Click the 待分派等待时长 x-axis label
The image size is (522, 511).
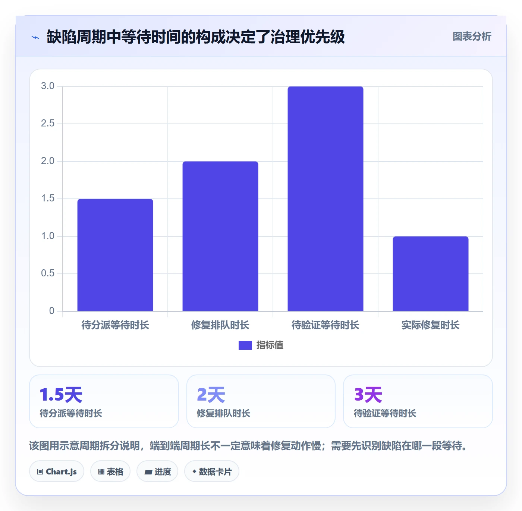[x=115, y=325]
